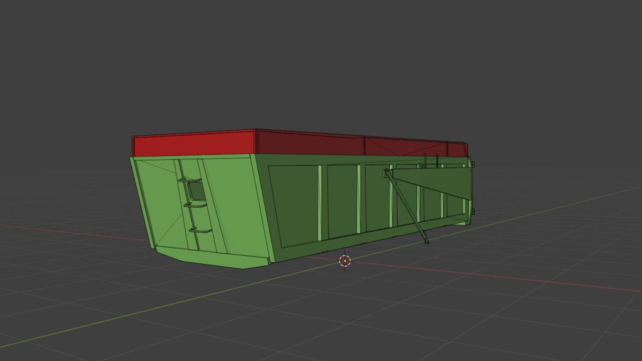Screen dimensions: 642x361
Task: Select the red top cover of the container
Action: coord(300,143)
